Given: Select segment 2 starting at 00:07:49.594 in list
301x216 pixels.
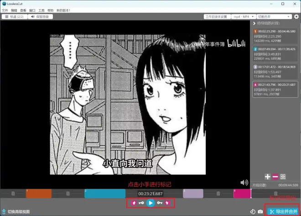Looking at the screenshot, I should pyautogui.click(x=275, y=54).
